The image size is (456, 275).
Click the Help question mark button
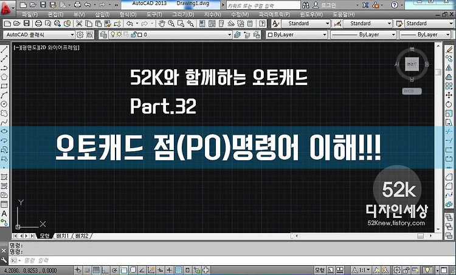click(395, 5)
